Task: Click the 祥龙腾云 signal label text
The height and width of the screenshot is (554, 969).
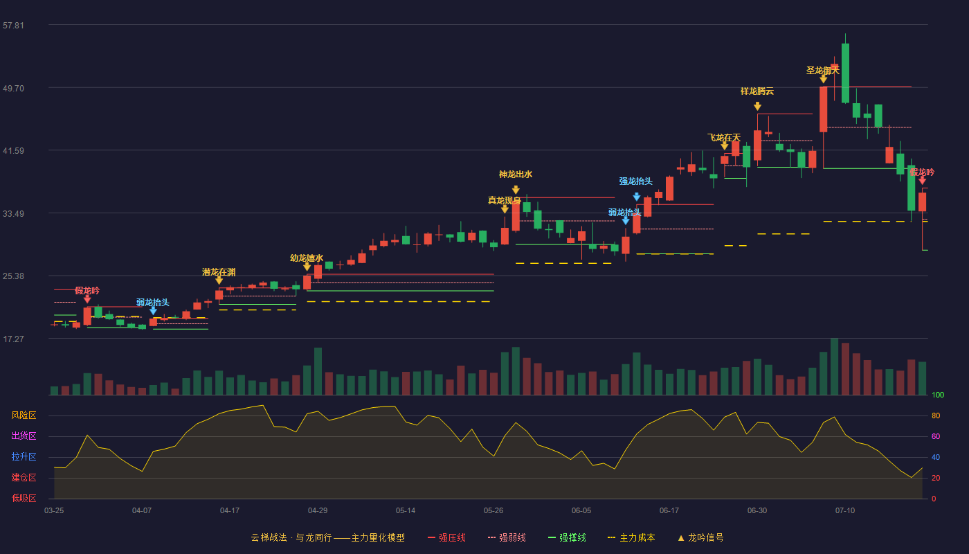Action: [x=757, y=91]
